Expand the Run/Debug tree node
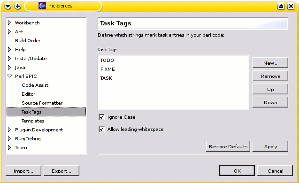The image size is (299, 183). pos(9,139)
